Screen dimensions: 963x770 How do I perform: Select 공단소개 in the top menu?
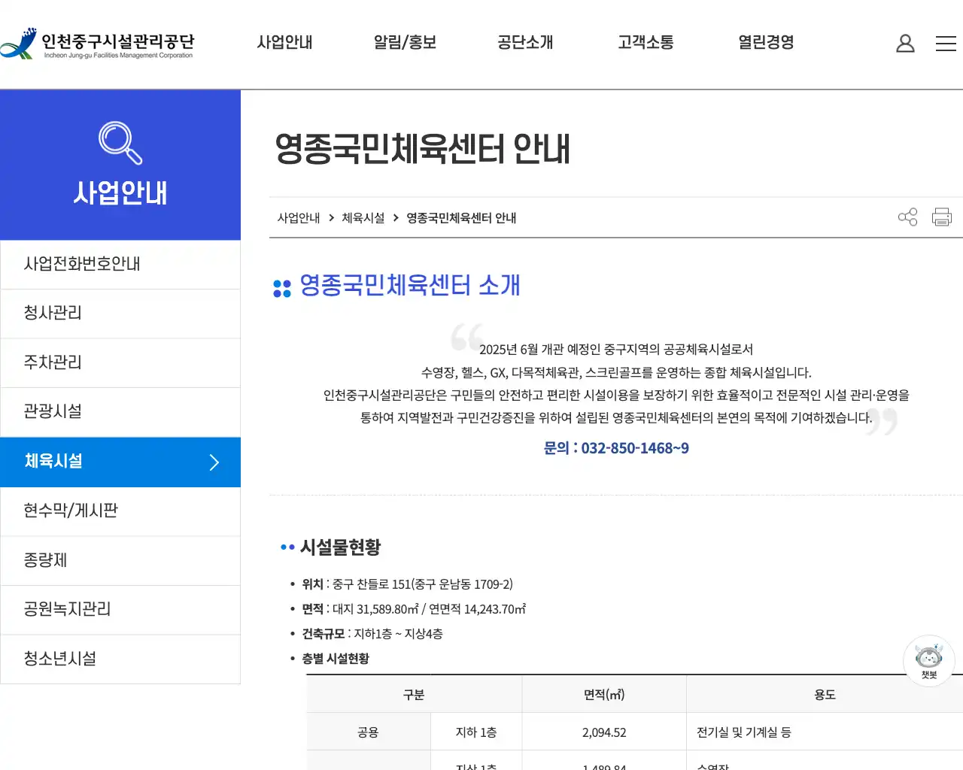pyautogui.click(x=524, y=43)
